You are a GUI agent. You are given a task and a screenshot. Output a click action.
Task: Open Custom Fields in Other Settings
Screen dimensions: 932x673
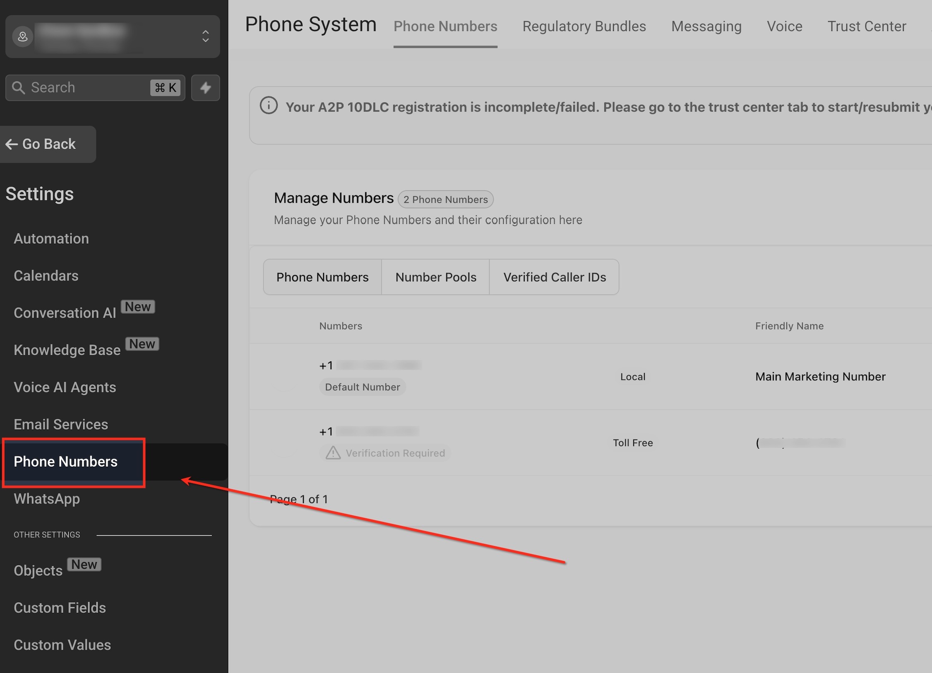click(x=60, y=608)
